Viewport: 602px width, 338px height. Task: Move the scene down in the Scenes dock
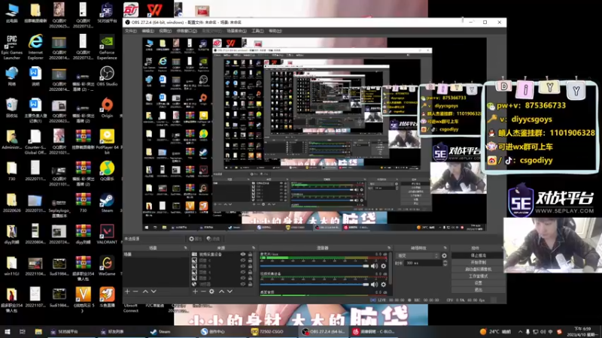[x=154, y=291]
